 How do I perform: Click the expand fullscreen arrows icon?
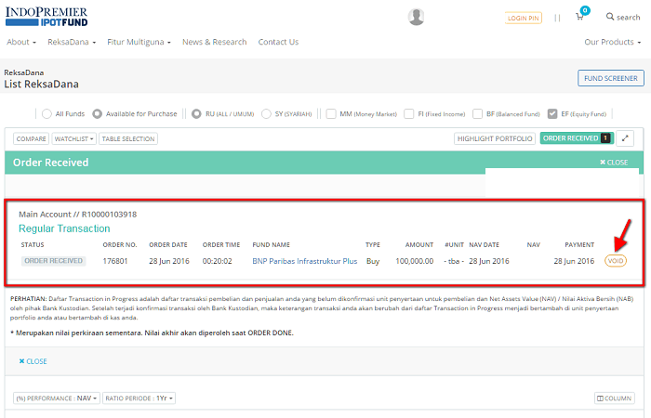click(625, 138)
